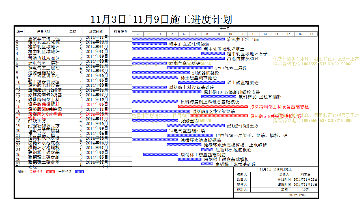Click the 负责人 label in title block

pyautogui.click(x=284, y=174)
